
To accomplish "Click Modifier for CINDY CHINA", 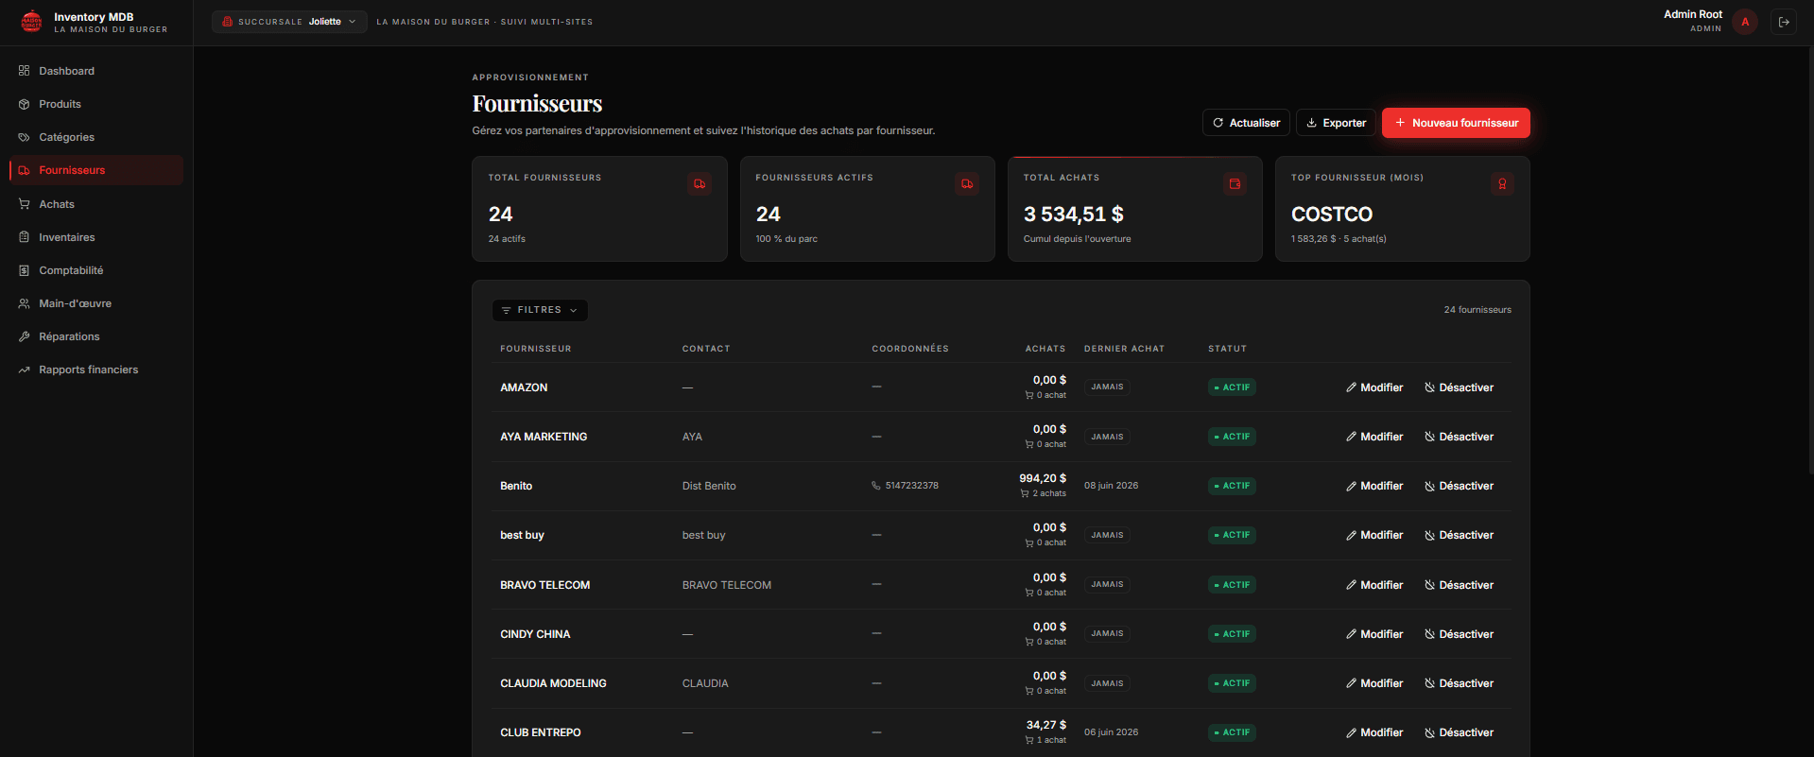I will (x=1374, y=634).
